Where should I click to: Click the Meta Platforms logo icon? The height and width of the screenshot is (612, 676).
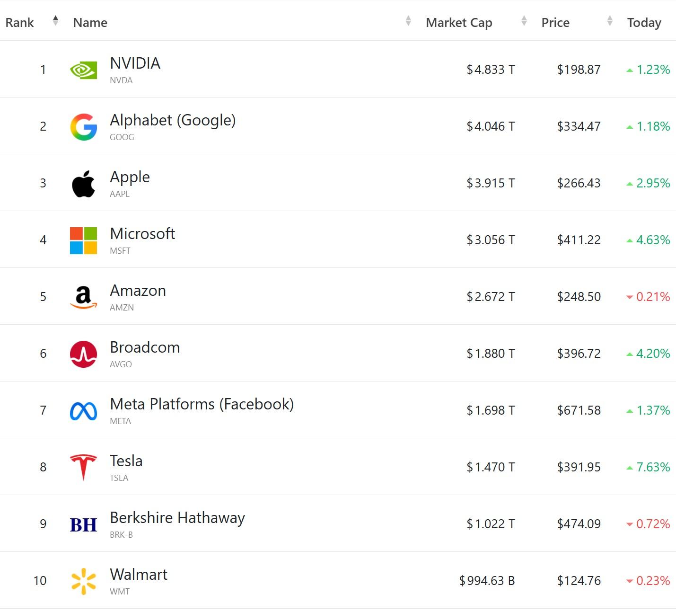tap(83, 411)
